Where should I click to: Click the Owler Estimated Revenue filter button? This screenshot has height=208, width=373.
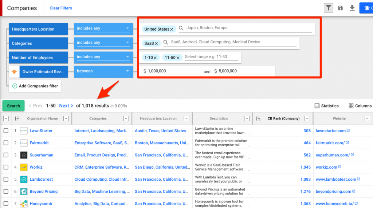44,72
